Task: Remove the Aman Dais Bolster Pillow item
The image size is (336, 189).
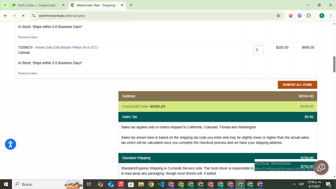Action: point(28,73)
